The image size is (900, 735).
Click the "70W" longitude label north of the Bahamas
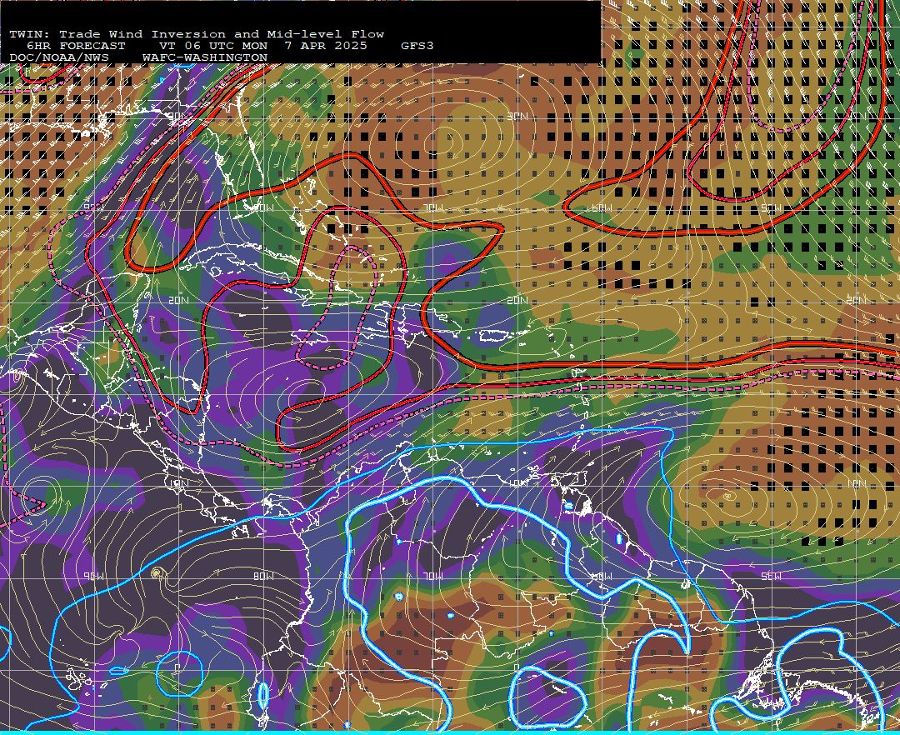coord(433,207)
